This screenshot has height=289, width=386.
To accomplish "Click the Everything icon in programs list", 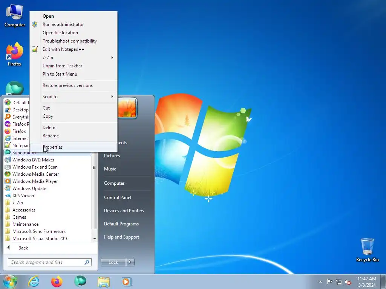I will pos(8,117).
